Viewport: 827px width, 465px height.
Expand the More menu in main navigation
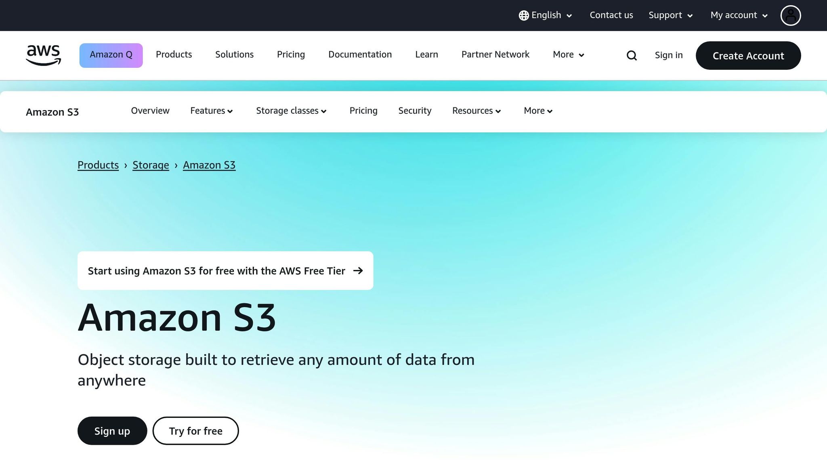click(x=569, y=54)
